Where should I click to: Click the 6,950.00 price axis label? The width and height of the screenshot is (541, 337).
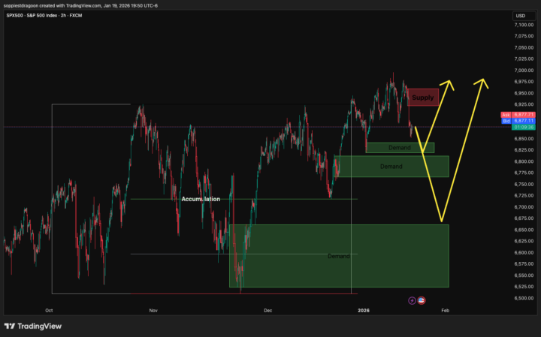tap(524, 93)
